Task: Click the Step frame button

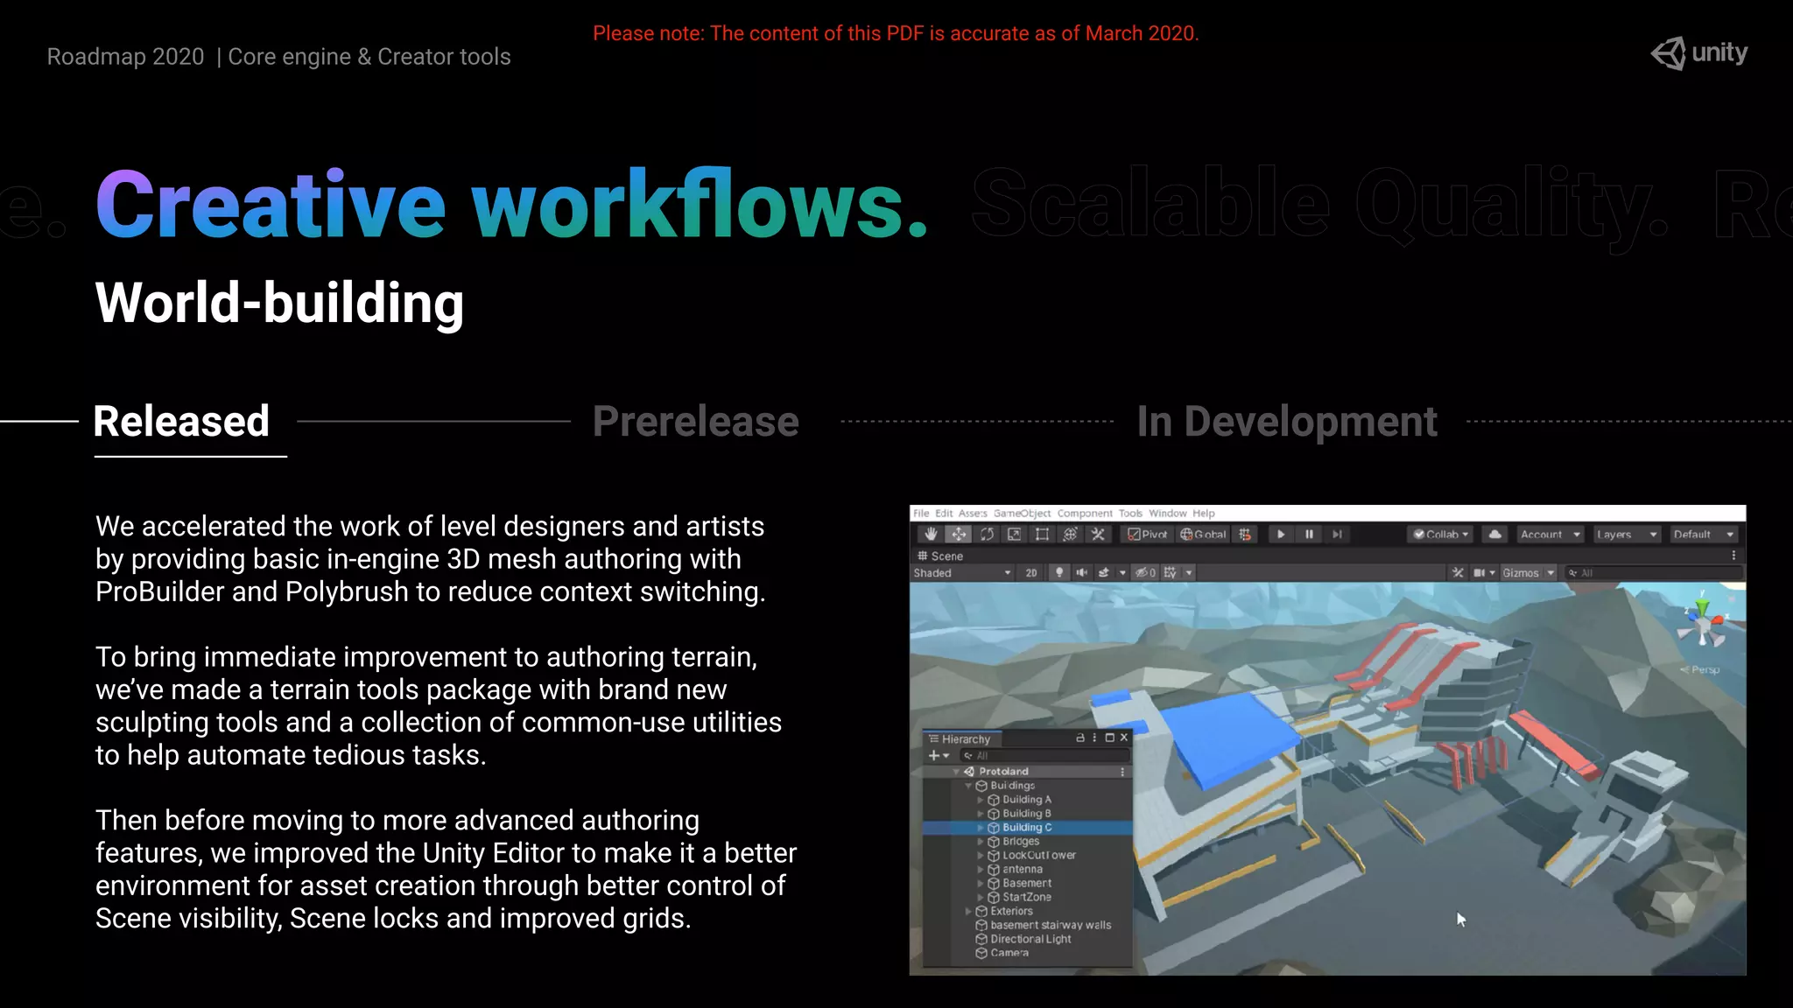Action: (1337, 535)
